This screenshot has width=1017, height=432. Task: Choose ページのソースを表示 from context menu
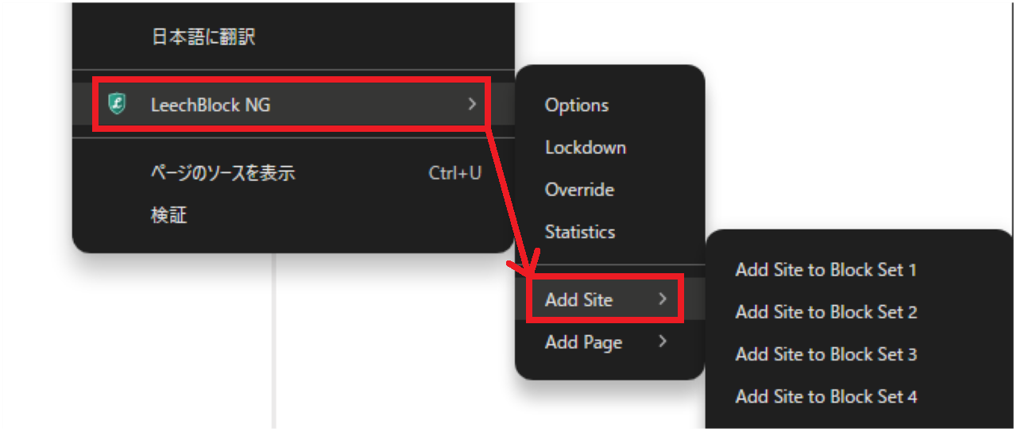(x=223, y=173)
